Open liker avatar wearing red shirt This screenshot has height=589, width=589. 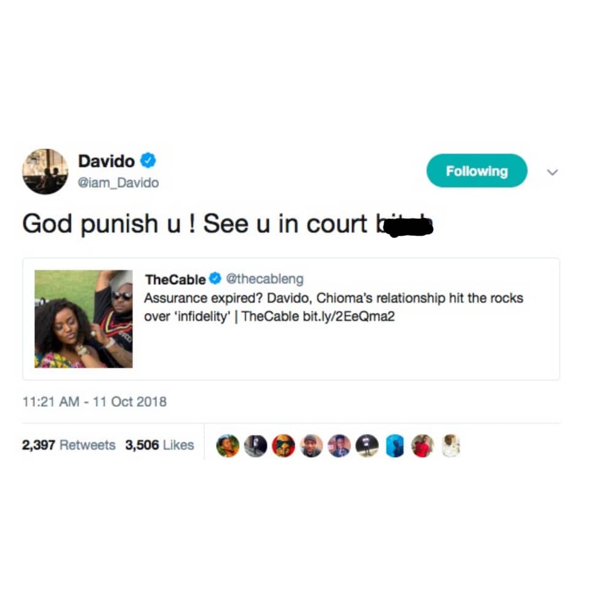pos(423,445)
